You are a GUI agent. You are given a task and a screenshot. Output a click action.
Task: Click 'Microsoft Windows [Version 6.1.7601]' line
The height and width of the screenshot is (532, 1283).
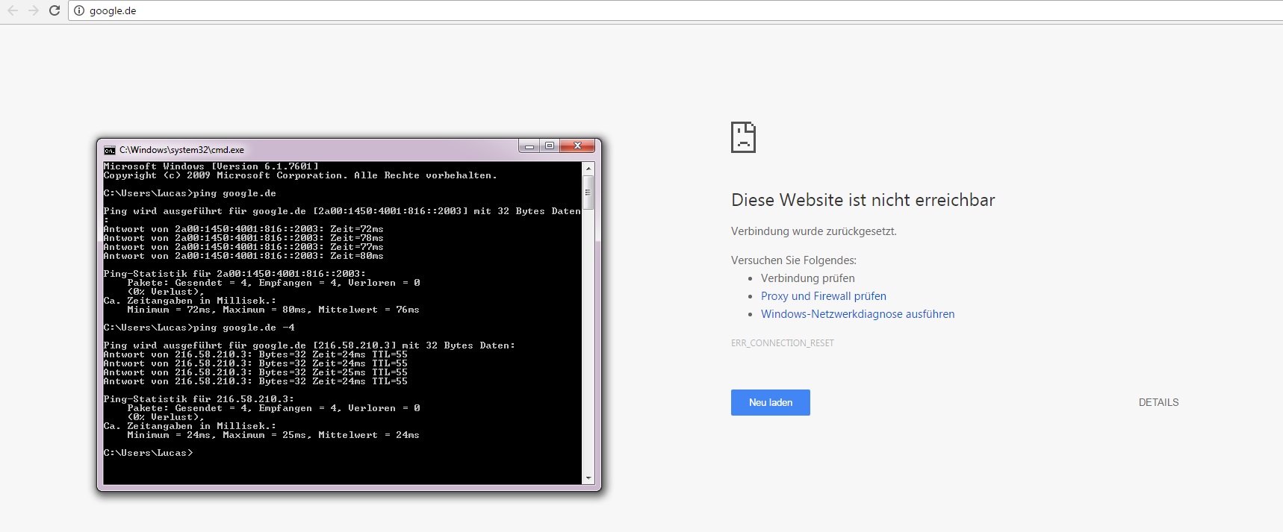[x=211, y=166]
